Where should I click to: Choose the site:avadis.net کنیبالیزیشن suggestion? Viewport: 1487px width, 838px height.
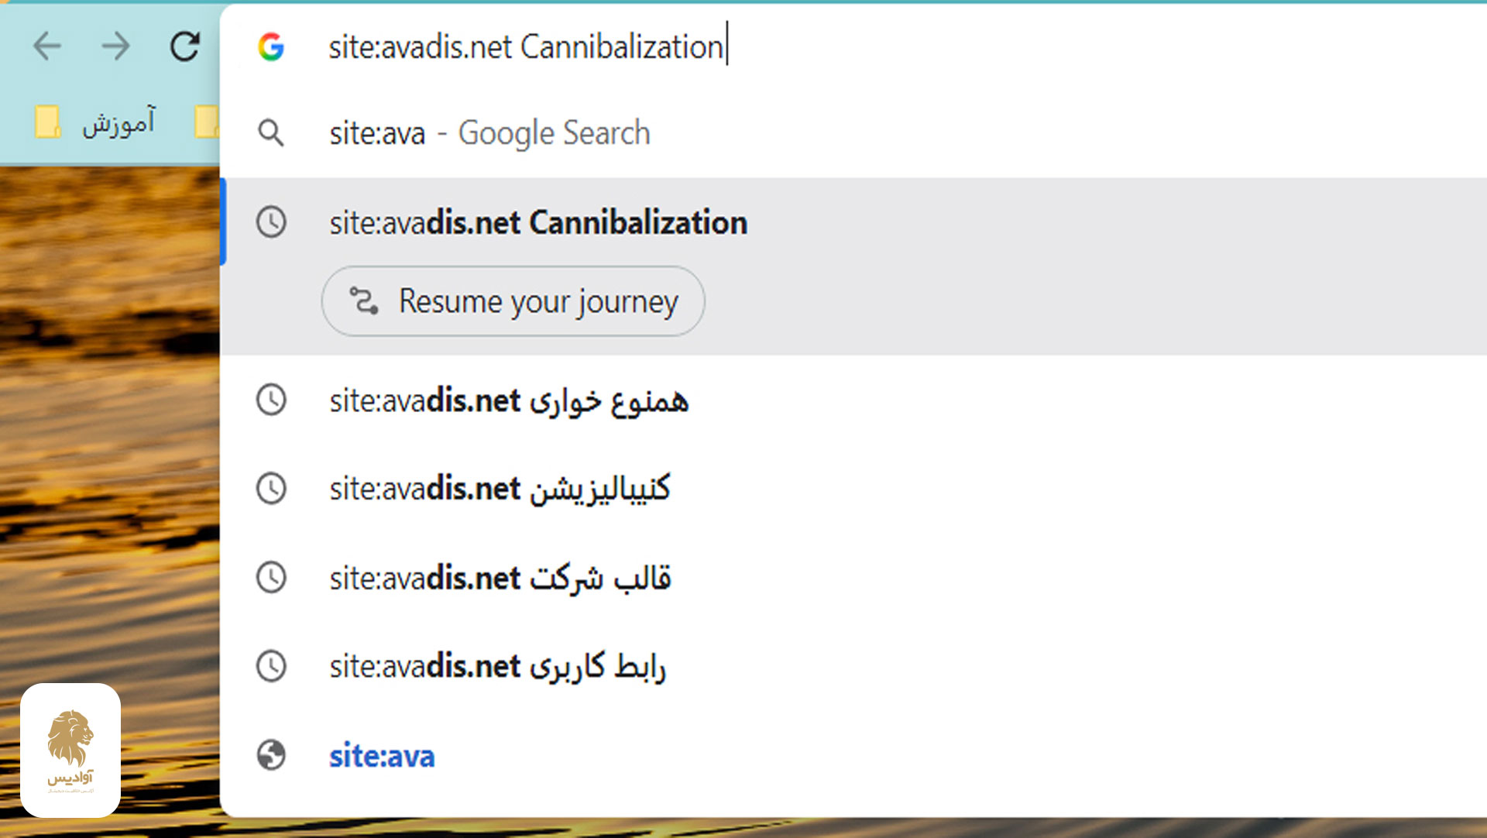pyautogui.click(x=500, y=489)
